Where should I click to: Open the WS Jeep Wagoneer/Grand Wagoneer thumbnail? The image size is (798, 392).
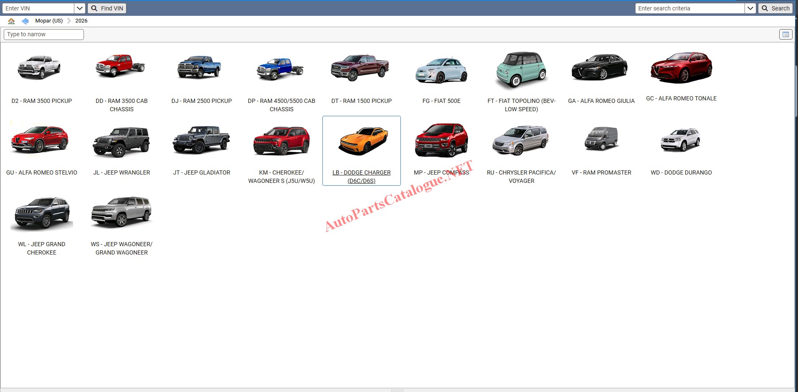point(122,212)
